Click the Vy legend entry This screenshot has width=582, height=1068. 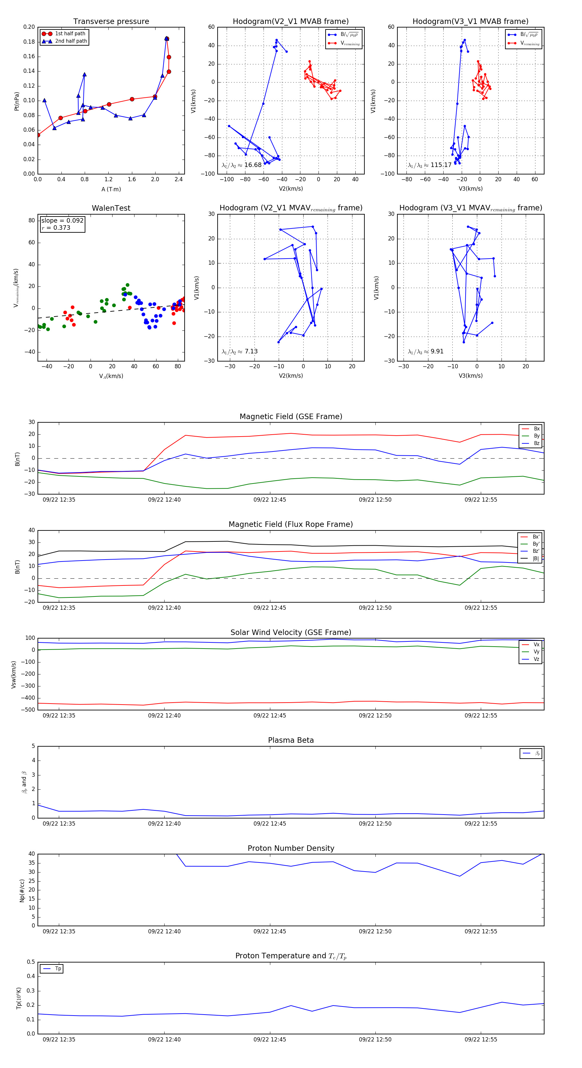(531, 652)
